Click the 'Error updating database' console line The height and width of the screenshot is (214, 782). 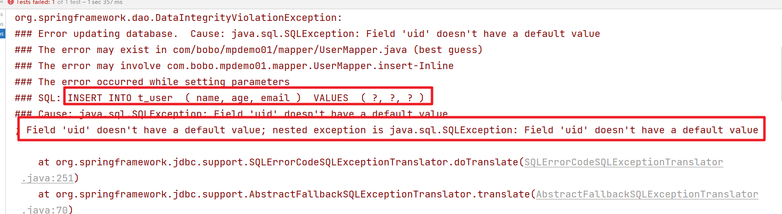308,34
